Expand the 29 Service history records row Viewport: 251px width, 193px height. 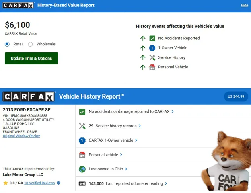[115, 126]
